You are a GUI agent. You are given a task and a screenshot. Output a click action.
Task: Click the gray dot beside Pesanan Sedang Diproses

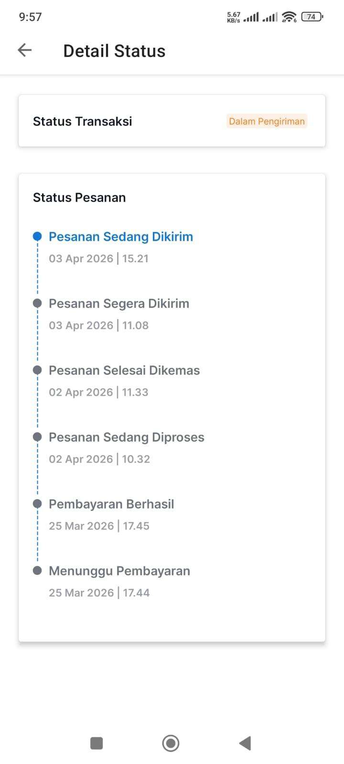click(x=37, y=437)
